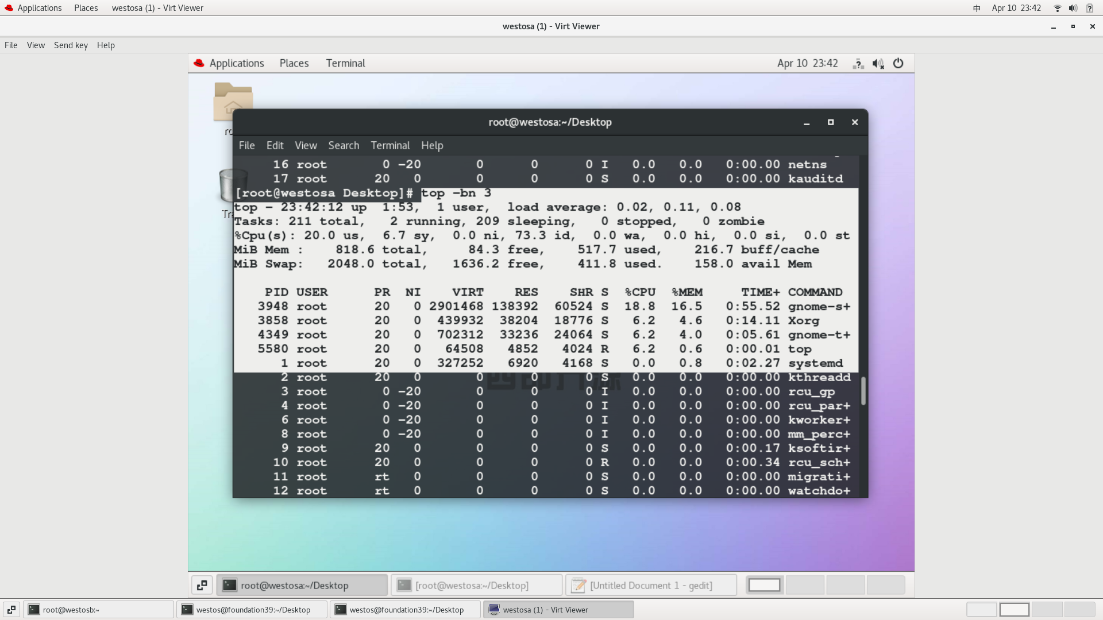Click the COMMAND column header text
Viewport: 1103px width, 620px height.
coord(815,292)
